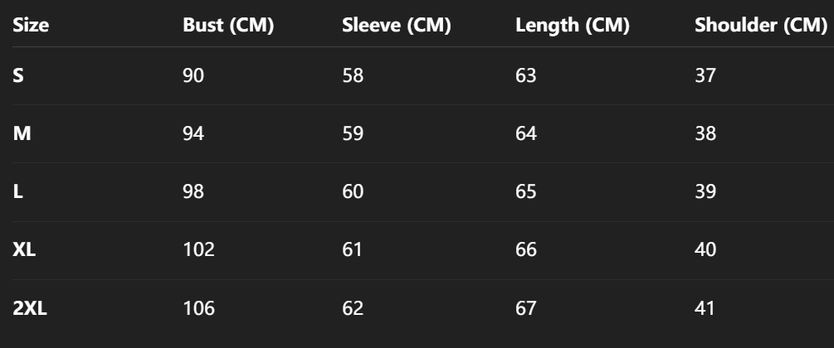The width and height of the screenshot is (834, 348).
Task: Click the L size row label
Action: click(x=17, y=192)
